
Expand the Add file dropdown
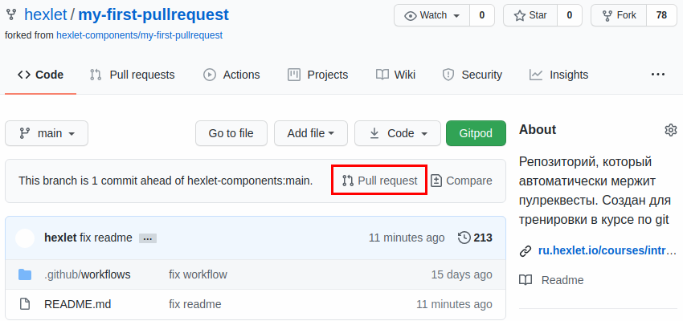310,133
